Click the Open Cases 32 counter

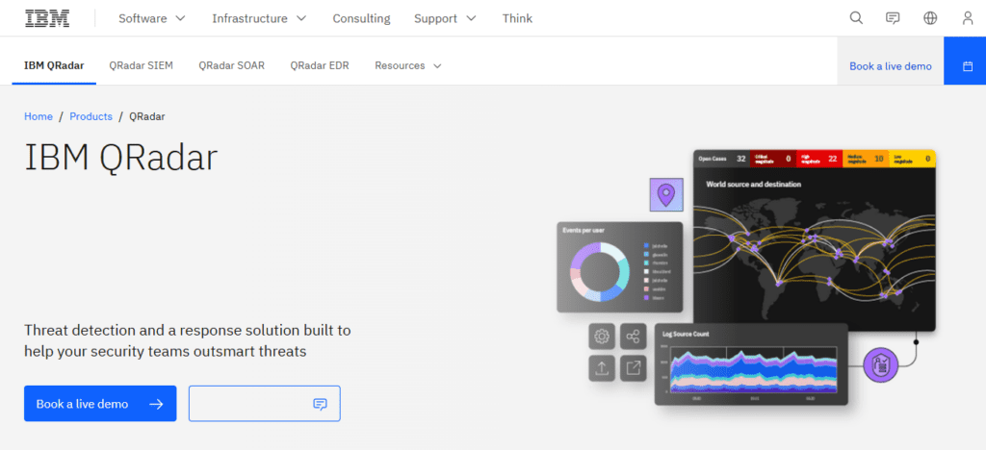(x=721, y=159)
